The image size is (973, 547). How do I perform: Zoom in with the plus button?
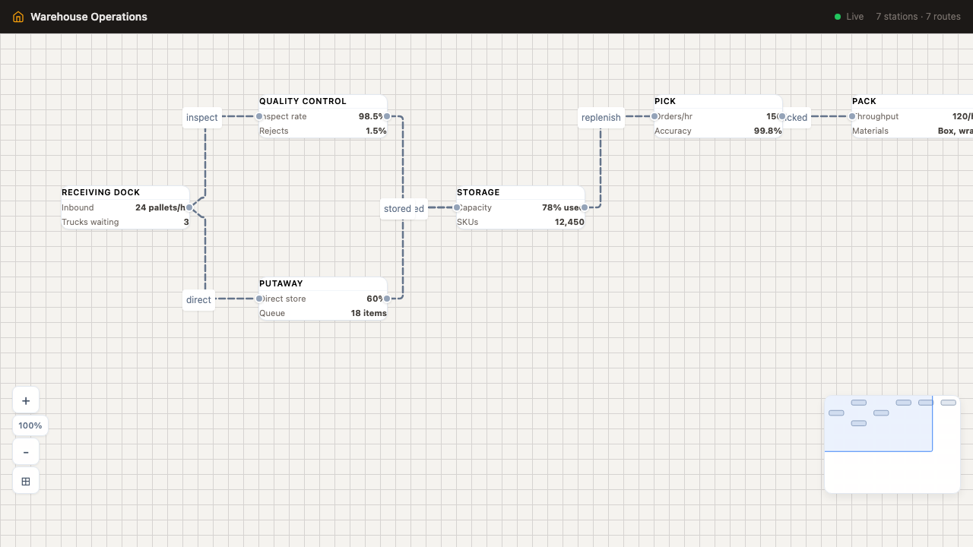pos(26,400)
